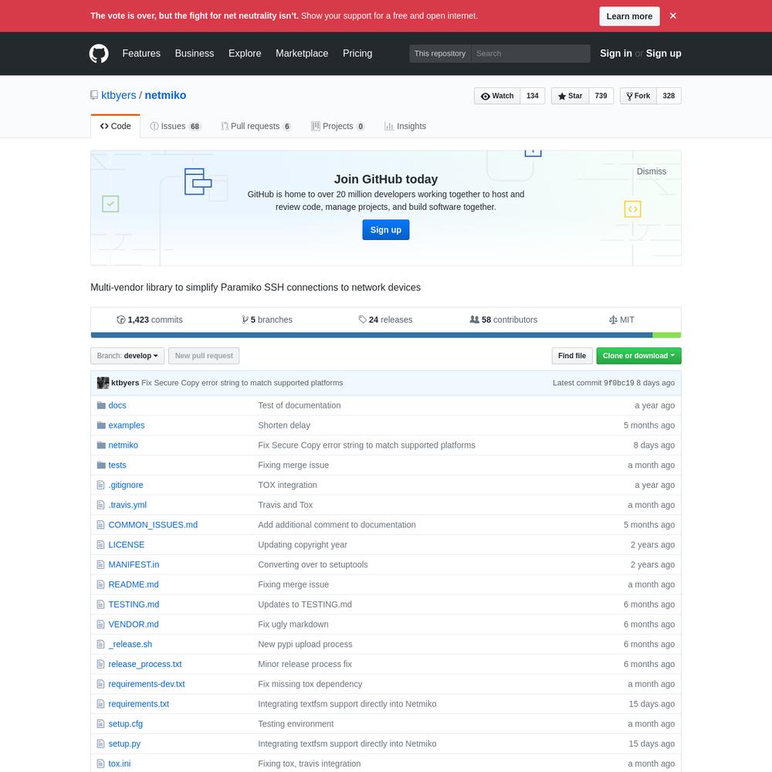Click the file icon beside .gitignore

tap(101, 485)
